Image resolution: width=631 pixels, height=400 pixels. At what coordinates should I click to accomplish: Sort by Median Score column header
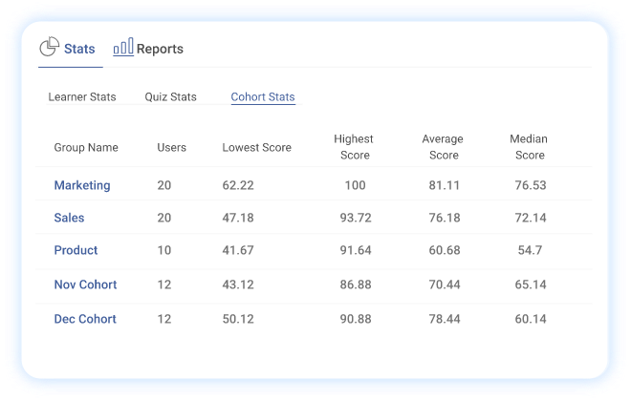pyautogui.click(x=530, y=147)
